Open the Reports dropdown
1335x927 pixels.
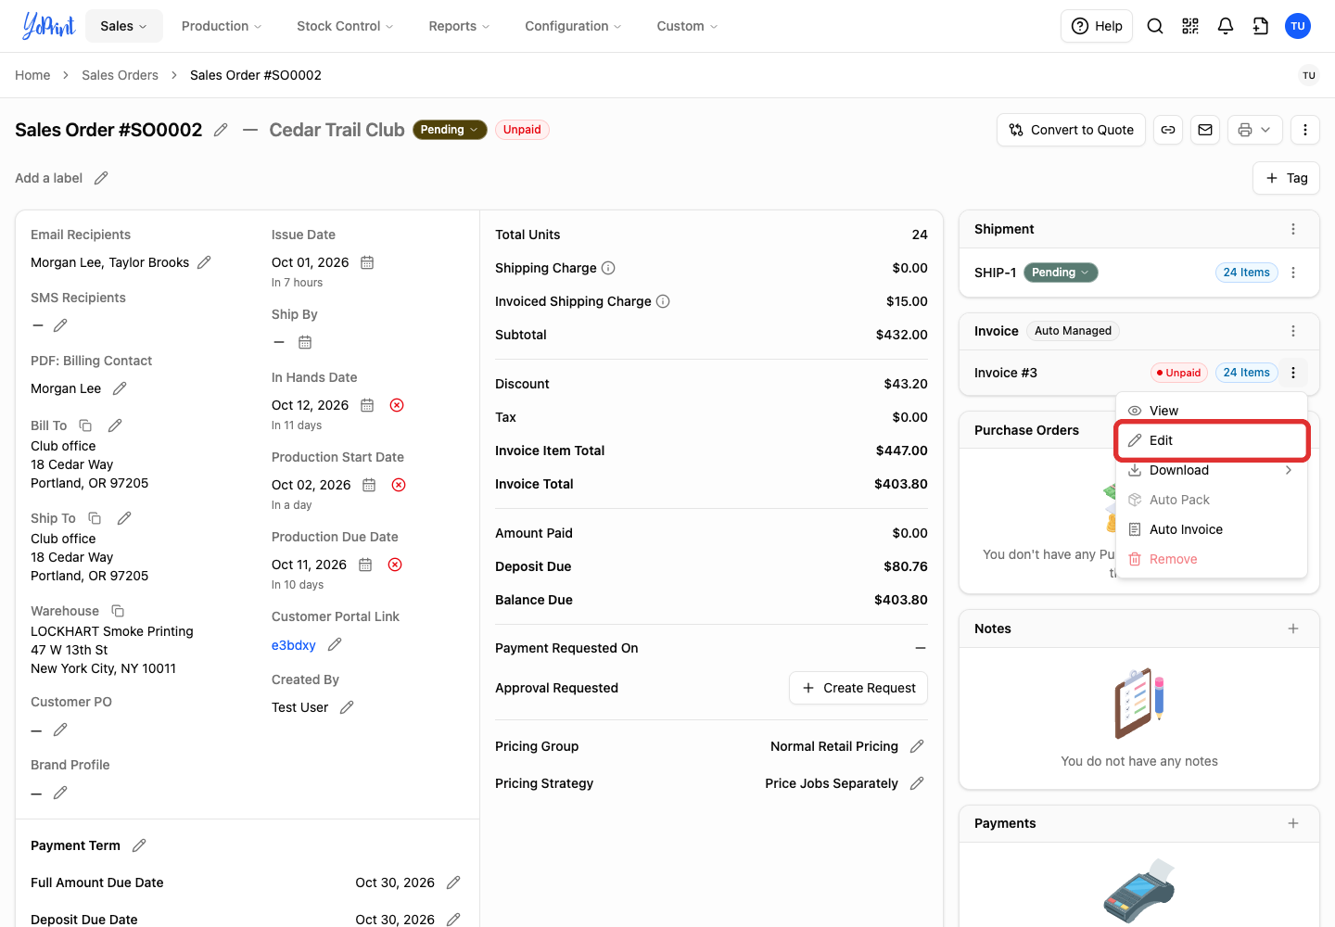459,26
